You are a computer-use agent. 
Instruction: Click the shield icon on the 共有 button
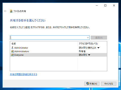click(x=88, y=83)
